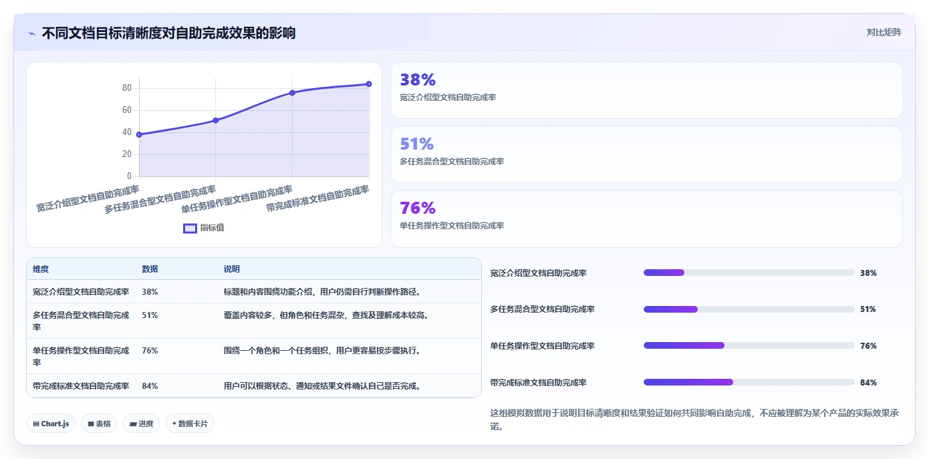This screenshot has width=929, height=459.
Task: Click the 84% value beside progress bar
Action: pyautogui.click(x=868, y=383)
